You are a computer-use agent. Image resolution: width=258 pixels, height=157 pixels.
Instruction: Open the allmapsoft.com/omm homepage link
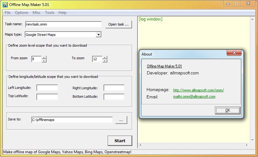pyautogui.click(x=198, y=90)
